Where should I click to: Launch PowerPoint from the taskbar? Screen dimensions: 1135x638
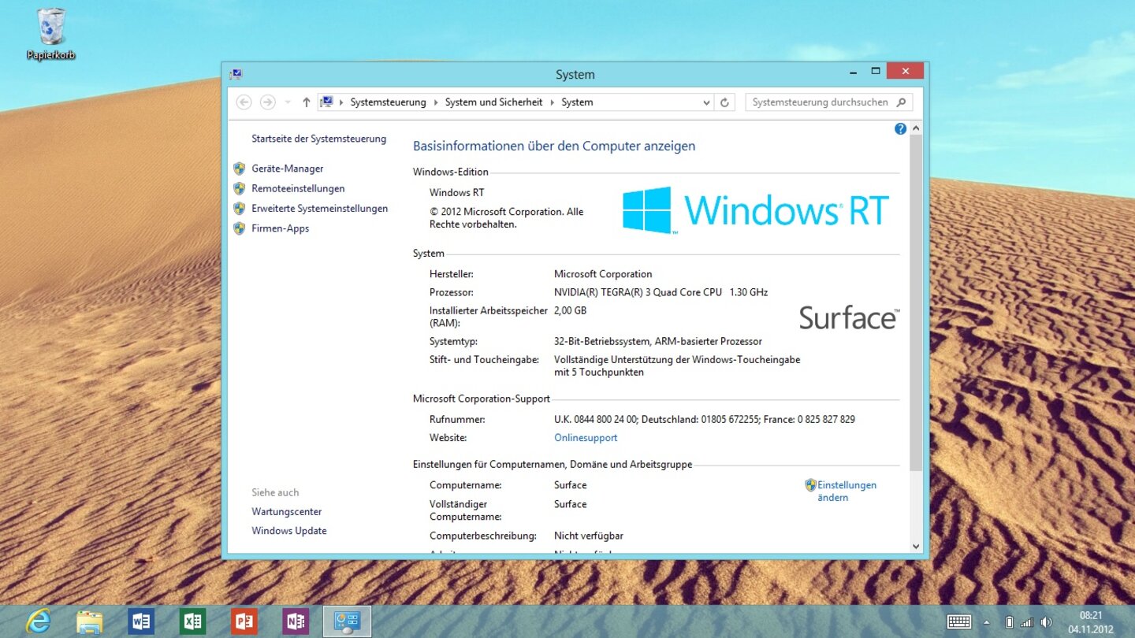244,621
